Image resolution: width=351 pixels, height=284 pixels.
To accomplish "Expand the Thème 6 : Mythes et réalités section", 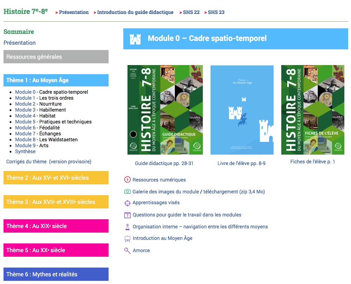I will pos(56,274).
